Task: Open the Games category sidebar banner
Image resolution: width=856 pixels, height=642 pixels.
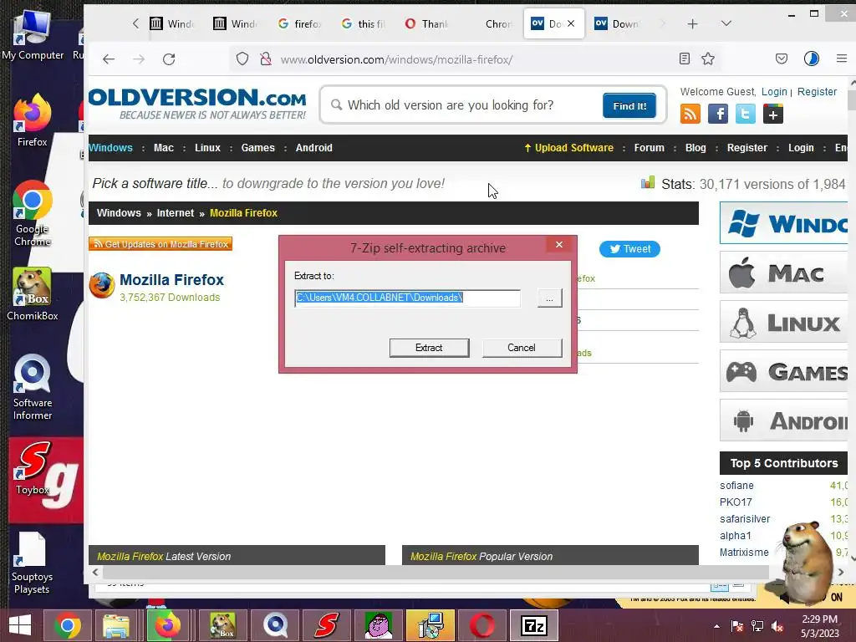Action: pyautogui.click(x=783, y=371)
